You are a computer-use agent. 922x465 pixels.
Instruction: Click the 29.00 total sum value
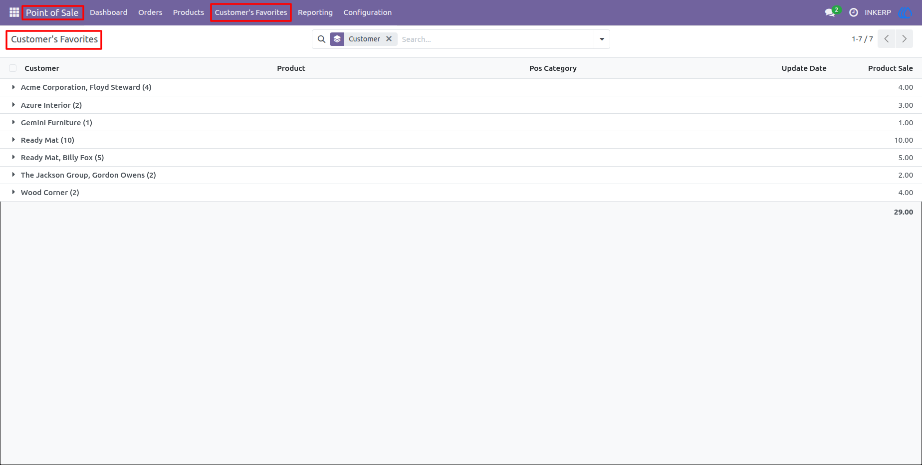[x=904, y=212]
